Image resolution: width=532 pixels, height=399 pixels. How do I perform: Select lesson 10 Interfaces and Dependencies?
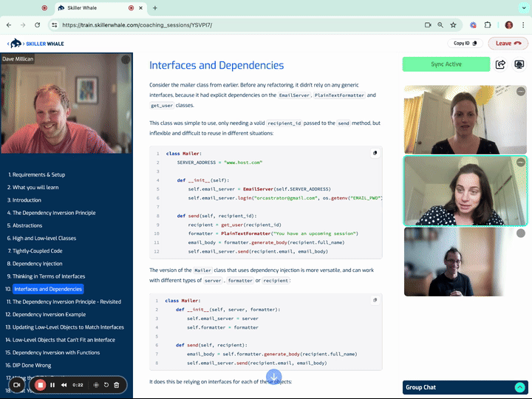coord(48,289)
